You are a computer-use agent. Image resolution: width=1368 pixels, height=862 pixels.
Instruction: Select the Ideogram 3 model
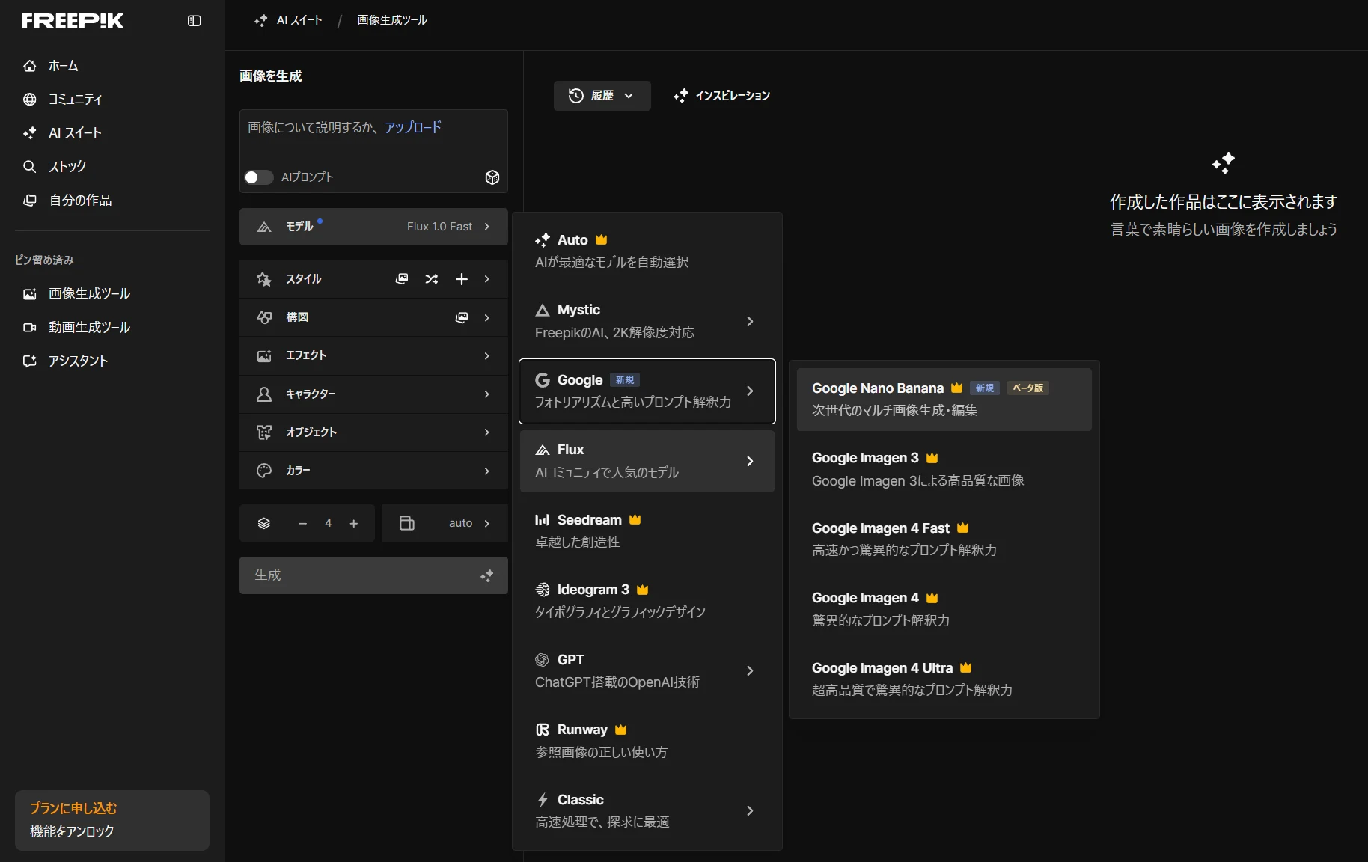(x=647, y=601)
